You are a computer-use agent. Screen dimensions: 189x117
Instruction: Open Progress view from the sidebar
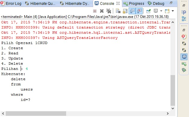(184, 64)
